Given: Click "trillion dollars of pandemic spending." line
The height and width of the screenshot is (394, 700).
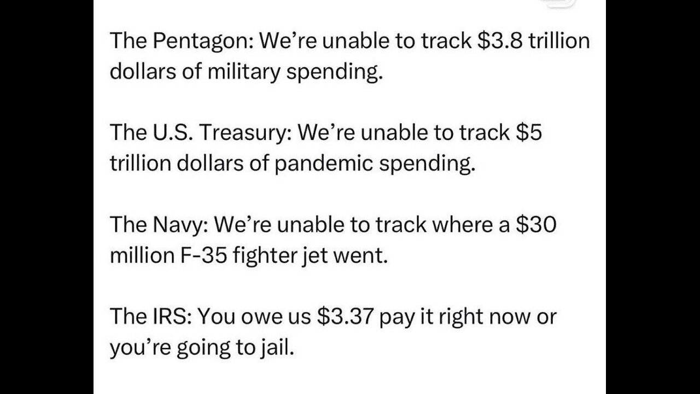Looking at the screenshot, I should 290,164.
